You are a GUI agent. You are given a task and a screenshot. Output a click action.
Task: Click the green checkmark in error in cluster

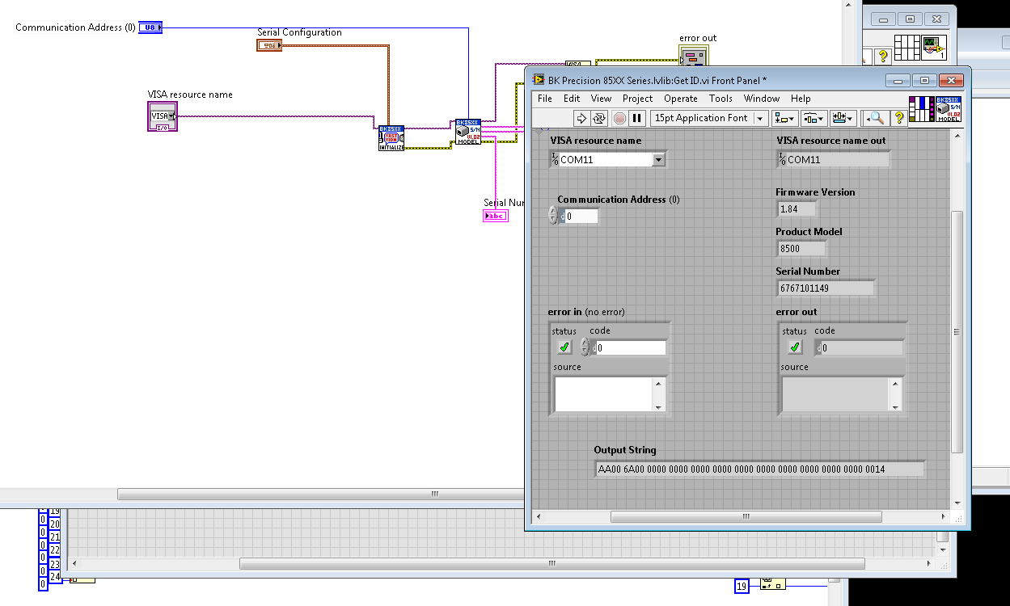click(563, 346)
